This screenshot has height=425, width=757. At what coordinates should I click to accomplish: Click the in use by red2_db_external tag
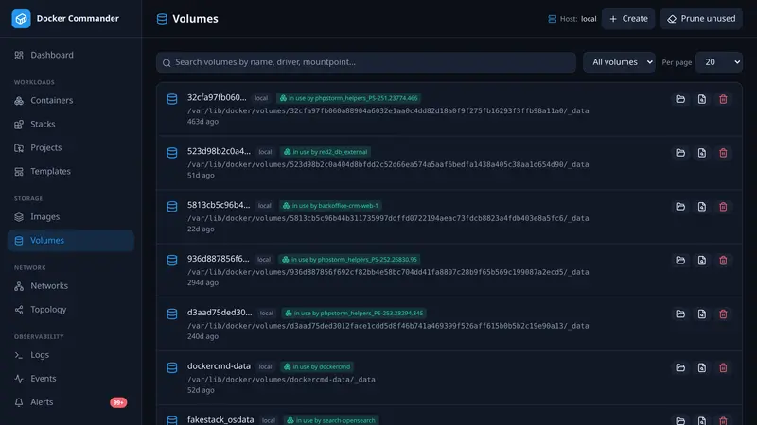pos(326,152)
